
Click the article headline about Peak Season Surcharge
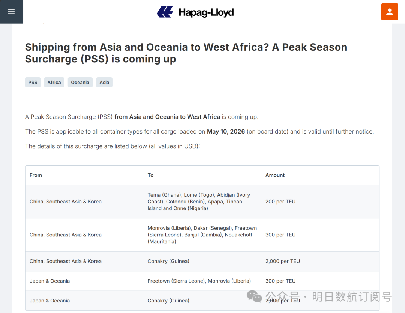click(186, 53)
